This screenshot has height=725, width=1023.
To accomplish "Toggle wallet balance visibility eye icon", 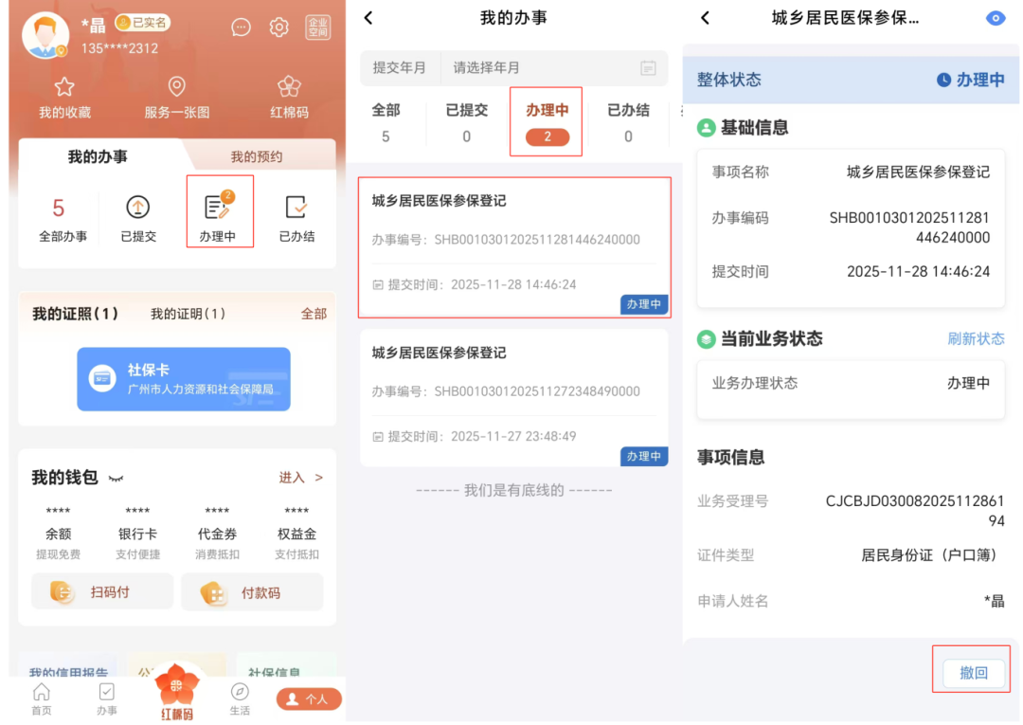I will coord(117,478).
